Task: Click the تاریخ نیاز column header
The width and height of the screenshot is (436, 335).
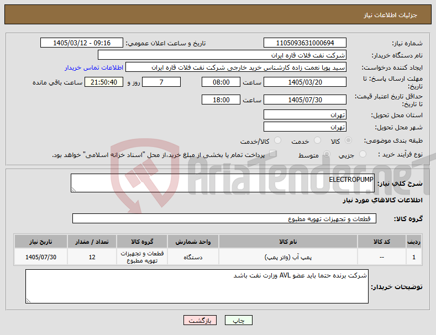Action: (41, 242)
